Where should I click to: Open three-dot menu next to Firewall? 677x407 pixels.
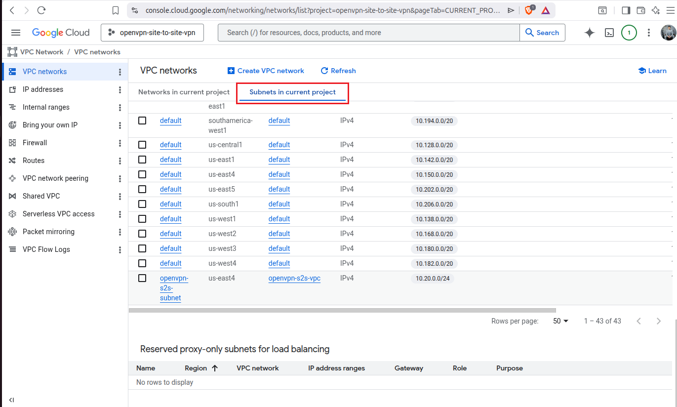pos(120,143)
